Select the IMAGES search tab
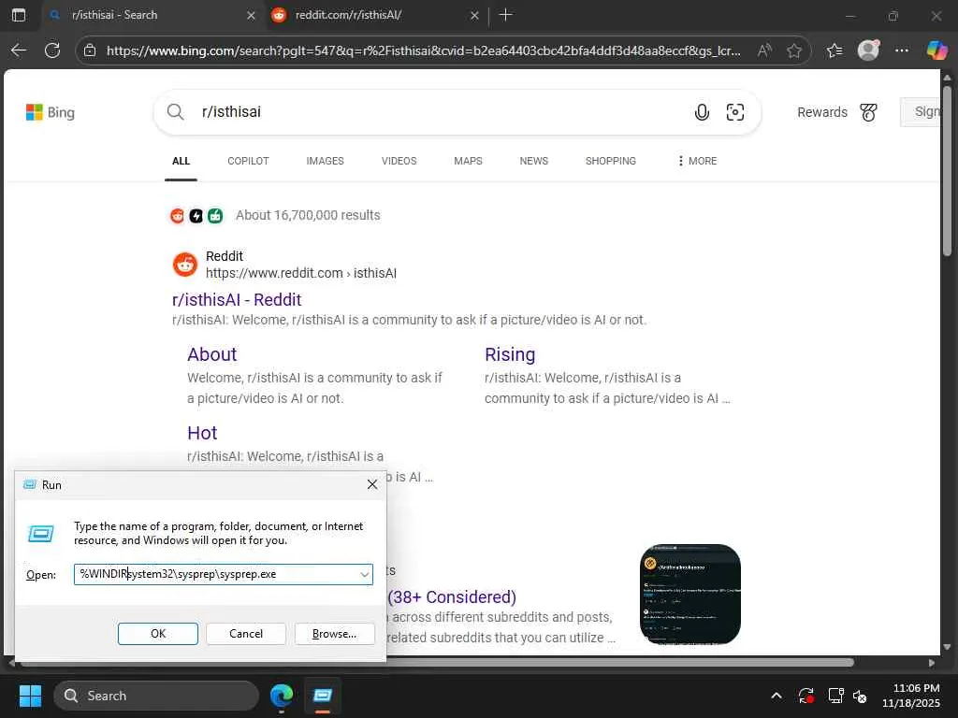The width and height of the screenshot is (958, 718). pos(325,161)
